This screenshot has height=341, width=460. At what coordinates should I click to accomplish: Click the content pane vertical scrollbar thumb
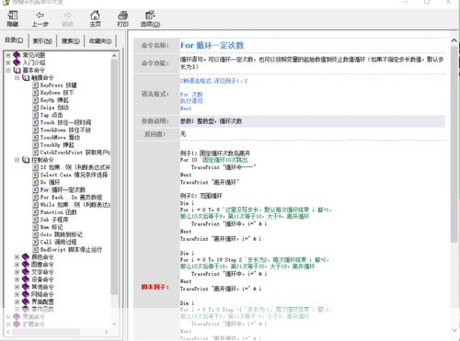454,144
